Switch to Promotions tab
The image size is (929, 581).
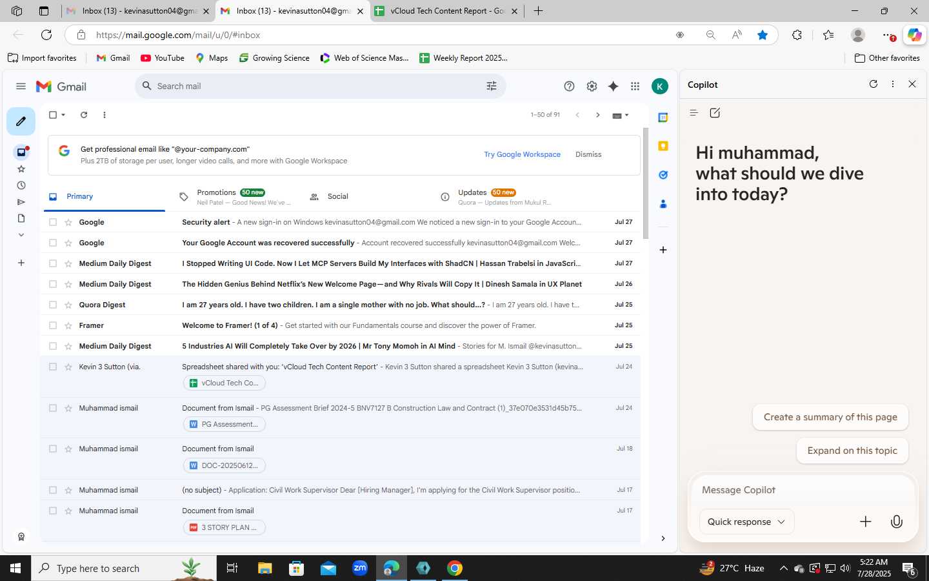[x=235, y=197]
